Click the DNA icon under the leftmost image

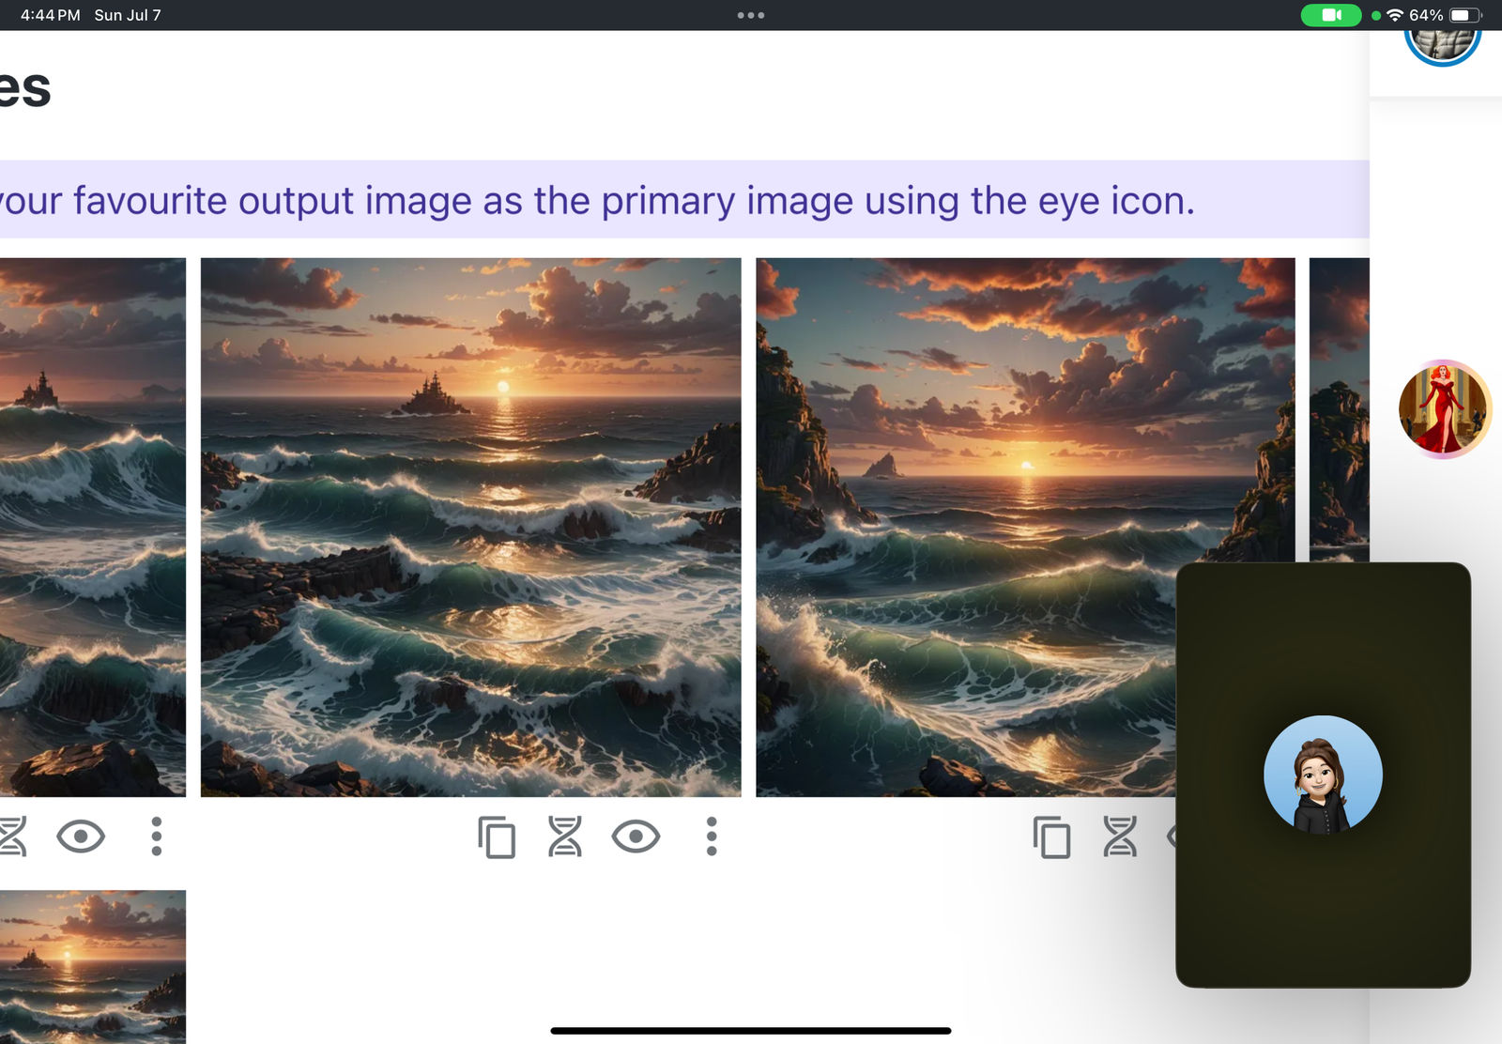(13, 837)
